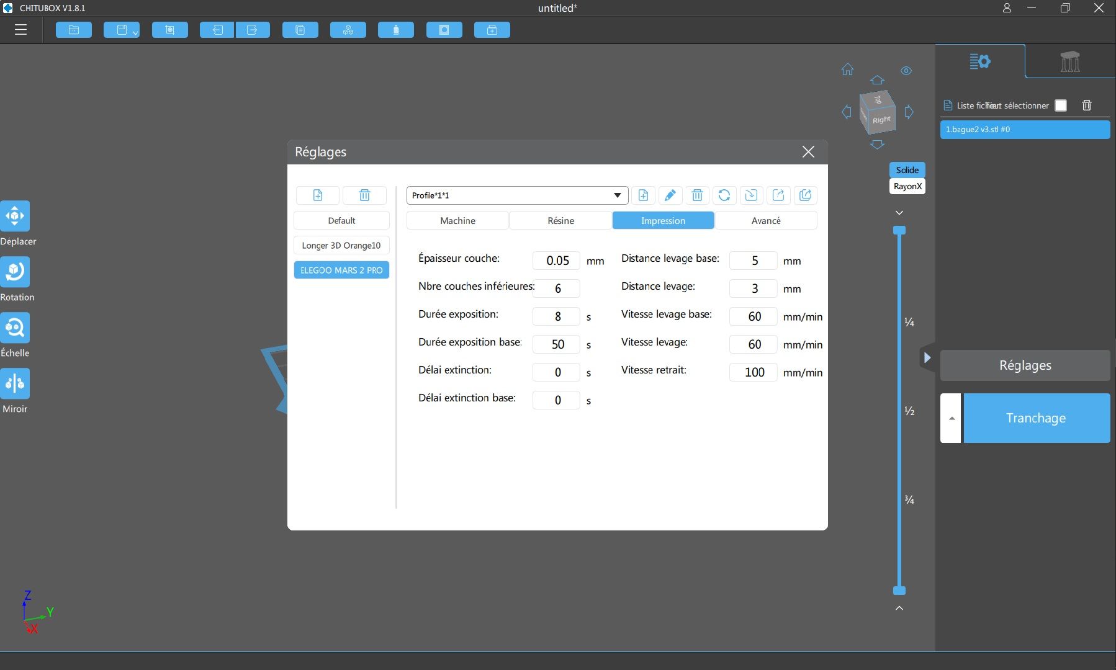Viewport: 1116px width, 670px height.
Task: Switch render mode to RayonX
Action: click(907, 186)
